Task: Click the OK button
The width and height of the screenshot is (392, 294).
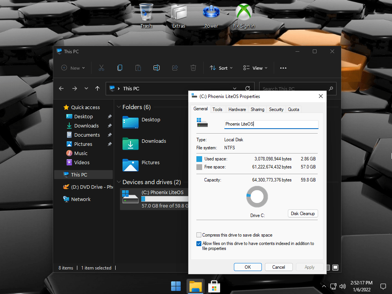Action: (248, 267)
